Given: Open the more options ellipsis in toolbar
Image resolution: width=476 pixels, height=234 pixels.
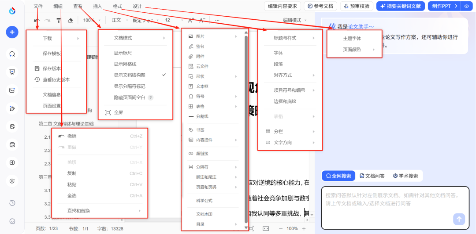Looking at the screenshot, I should (x=217, y=20).
